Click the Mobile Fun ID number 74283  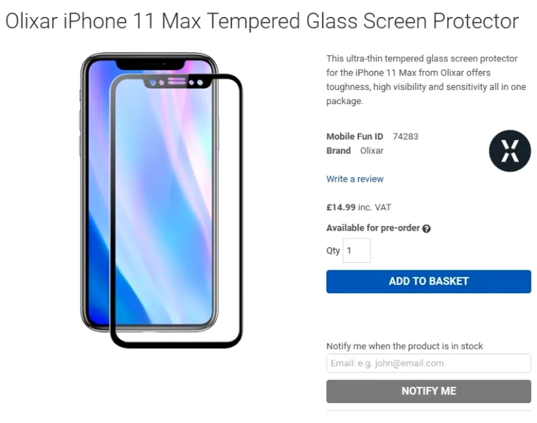click(405, 137)
